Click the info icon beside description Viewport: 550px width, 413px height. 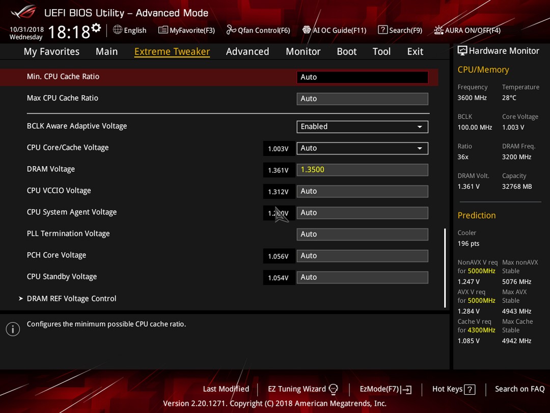[13, 329]
